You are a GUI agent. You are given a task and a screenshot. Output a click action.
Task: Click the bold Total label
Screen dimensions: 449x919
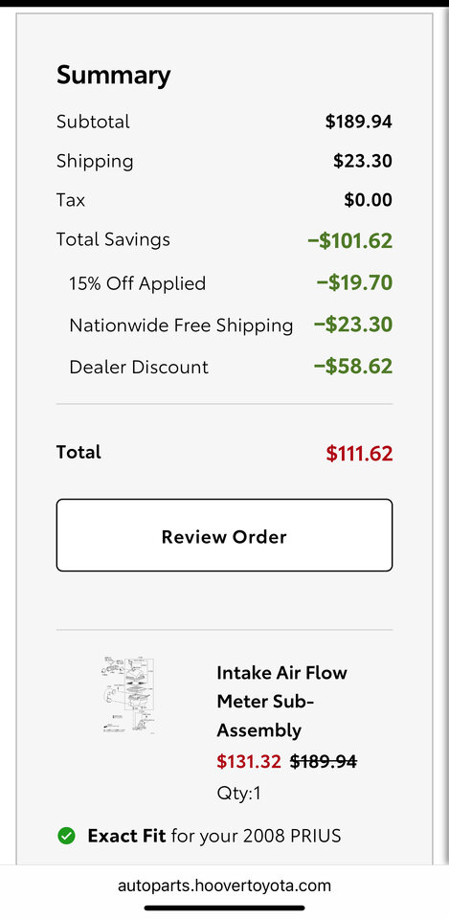(79, 452)
